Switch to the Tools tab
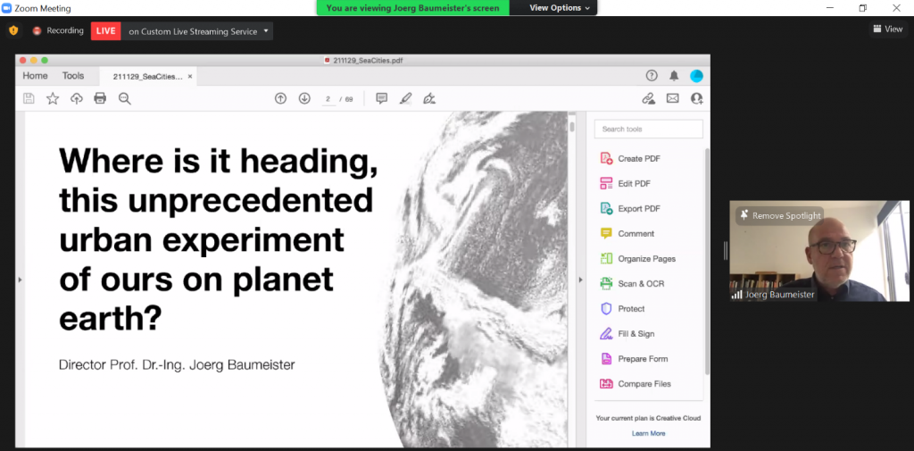The height and width of the screenshot is (451, 914). coord(73,76)
